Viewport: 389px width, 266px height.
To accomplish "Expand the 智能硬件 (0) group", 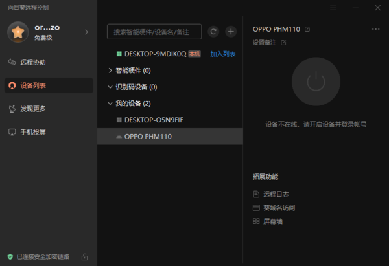I will click(x=110, y=70).
